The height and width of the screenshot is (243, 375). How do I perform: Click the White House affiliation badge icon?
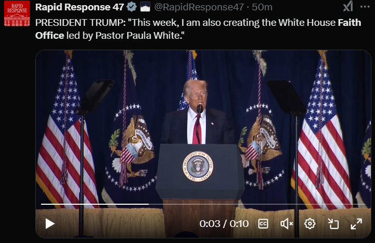point(145,7)
